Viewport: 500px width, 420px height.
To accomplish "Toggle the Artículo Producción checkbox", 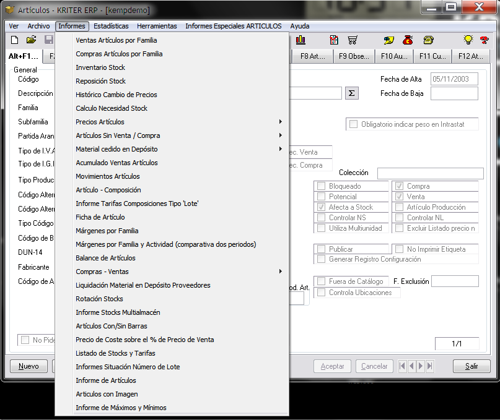I will pos(399,207).
